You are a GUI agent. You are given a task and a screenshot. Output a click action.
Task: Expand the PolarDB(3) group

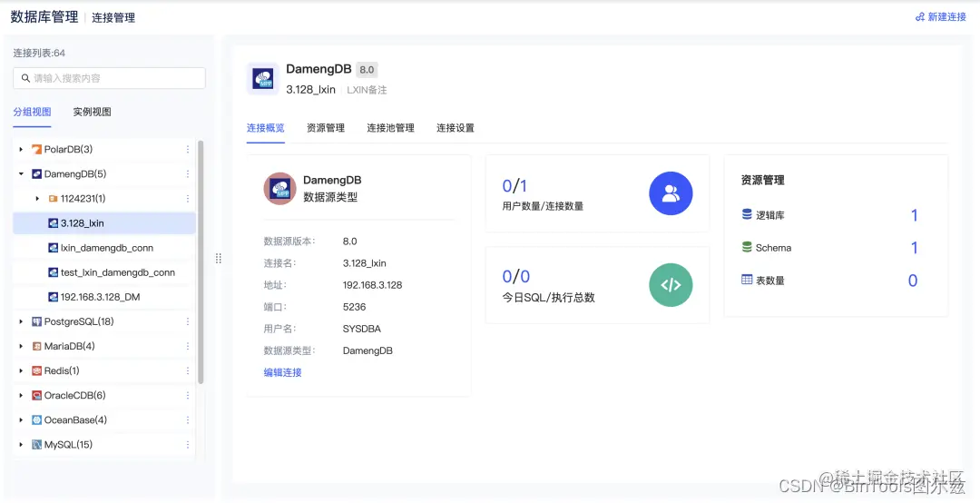coord(21,150)
